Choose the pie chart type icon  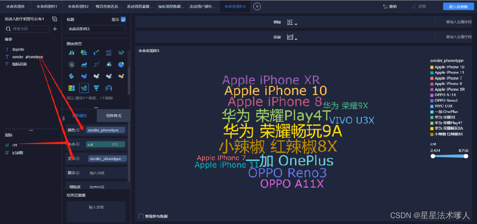121,64
